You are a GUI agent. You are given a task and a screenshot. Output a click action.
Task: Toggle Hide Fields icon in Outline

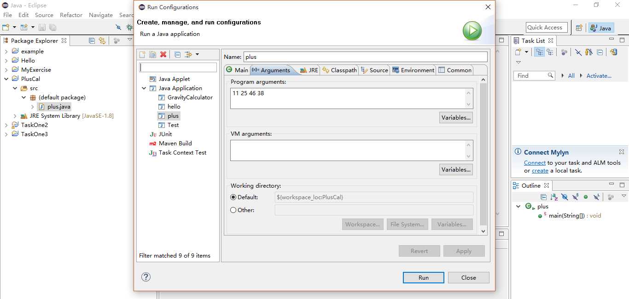pyautogui.click(x=565, y=197)
